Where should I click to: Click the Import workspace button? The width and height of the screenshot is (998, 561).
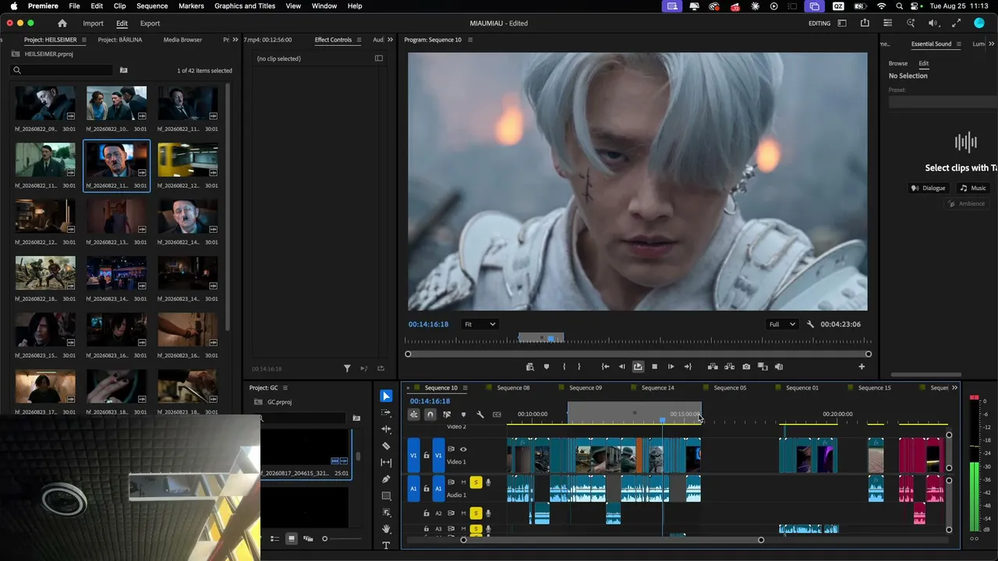coord(93,23)
